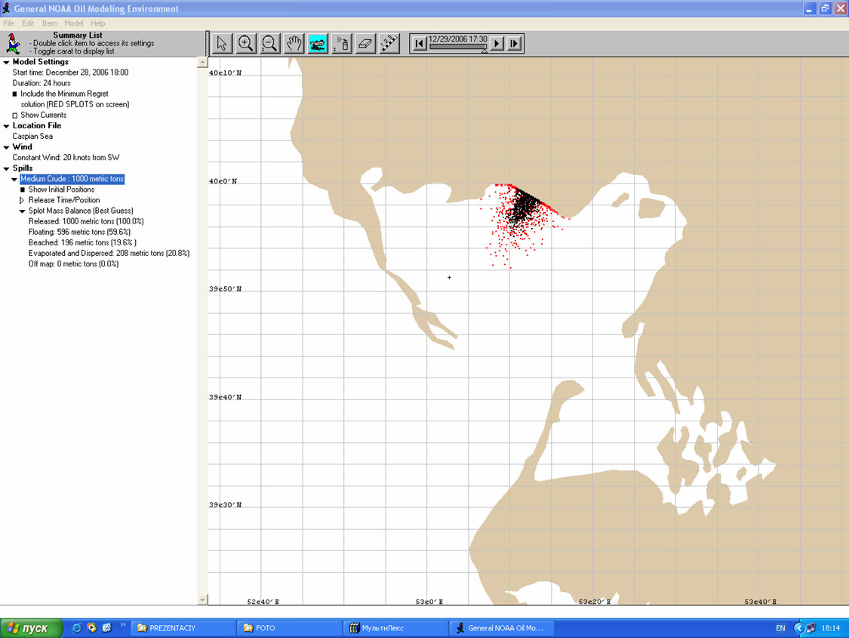Select the oil spill ship tool
Screen dimensions: 849x638
[318, 44]
